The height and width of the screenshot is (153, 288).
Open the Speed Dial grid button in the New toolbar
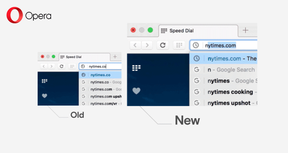(x=179, y=45)
